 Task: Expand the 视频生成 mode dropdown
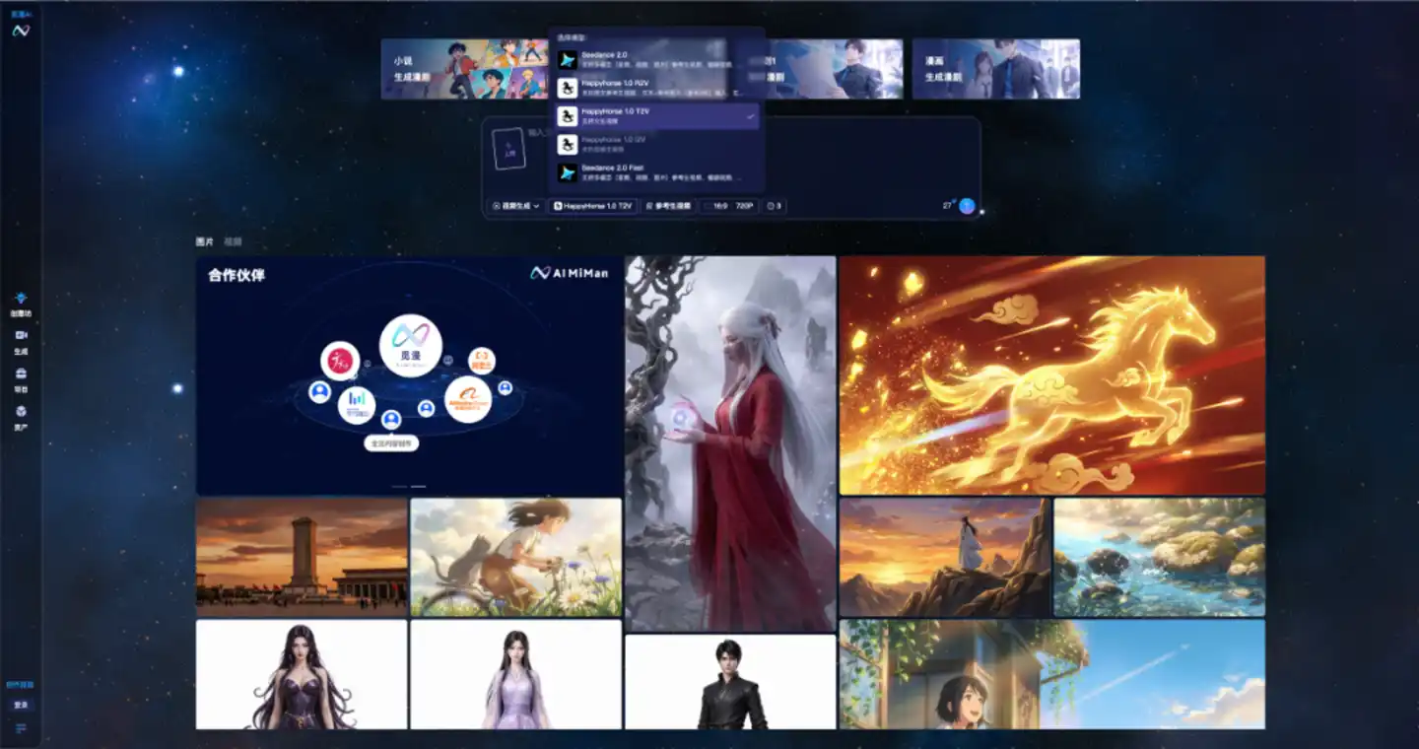515,206
